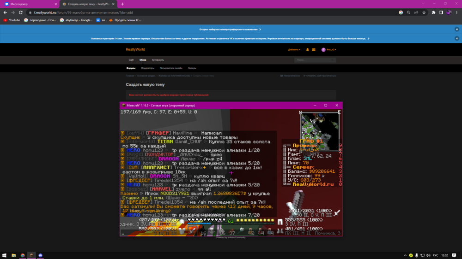Open File Explorer from taskbar
The width and height of the screenshot is (462, 259).
13,255
